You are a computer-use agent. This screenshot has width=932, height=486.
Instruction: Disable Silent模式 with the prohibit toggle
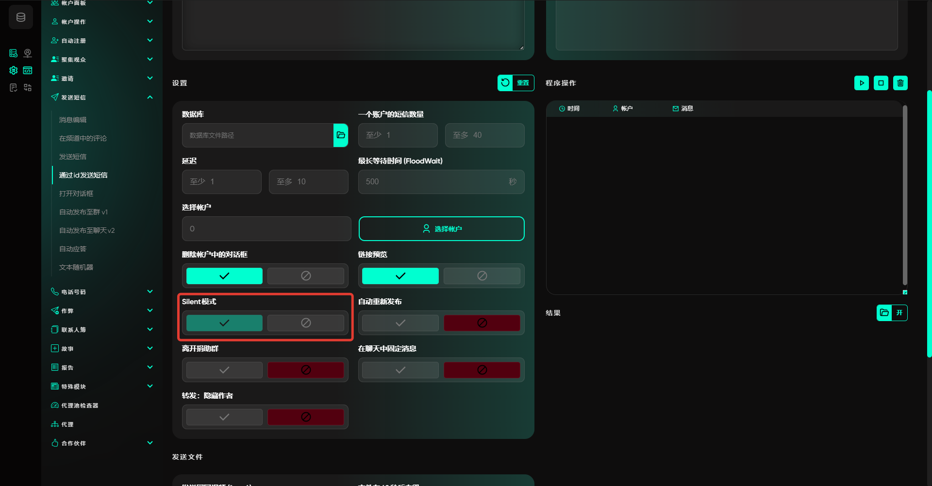[305, 323]
